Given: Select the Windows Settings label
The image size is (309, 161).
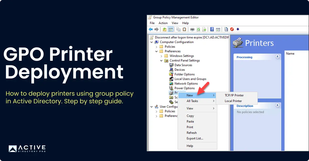Looking at the screenshot, I should click(x=182, y=56).
